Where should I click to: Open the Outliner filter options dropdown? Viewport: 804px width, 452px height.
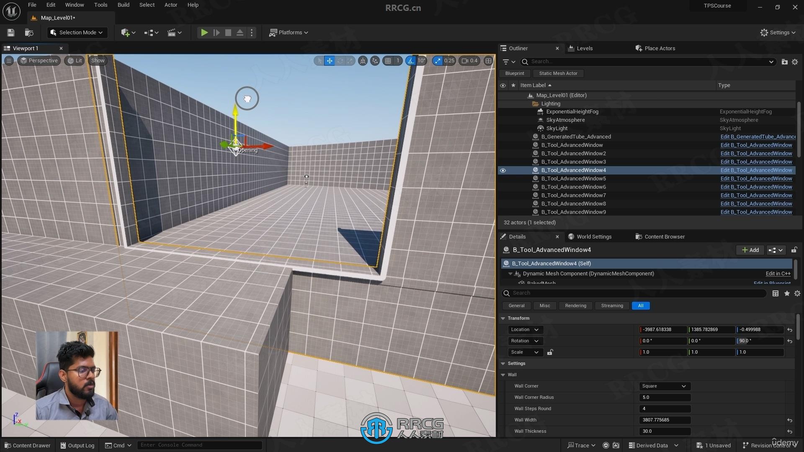pos(509,62)
